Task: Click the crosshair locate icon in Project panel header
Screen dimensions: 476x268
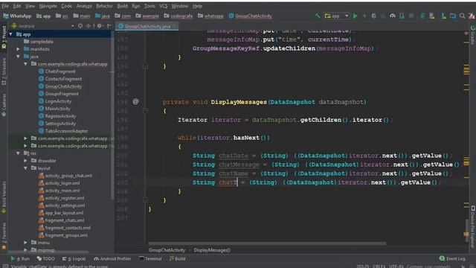Action: pyautogui.click(x=89, y=26)
